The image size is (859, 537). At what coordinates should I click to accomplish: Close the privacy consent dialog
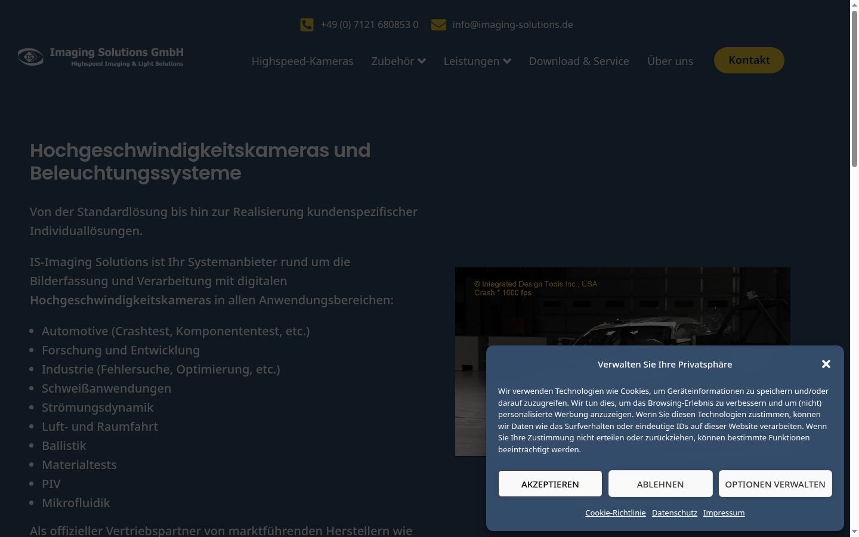pyautogui.click(x=826, y=364)
